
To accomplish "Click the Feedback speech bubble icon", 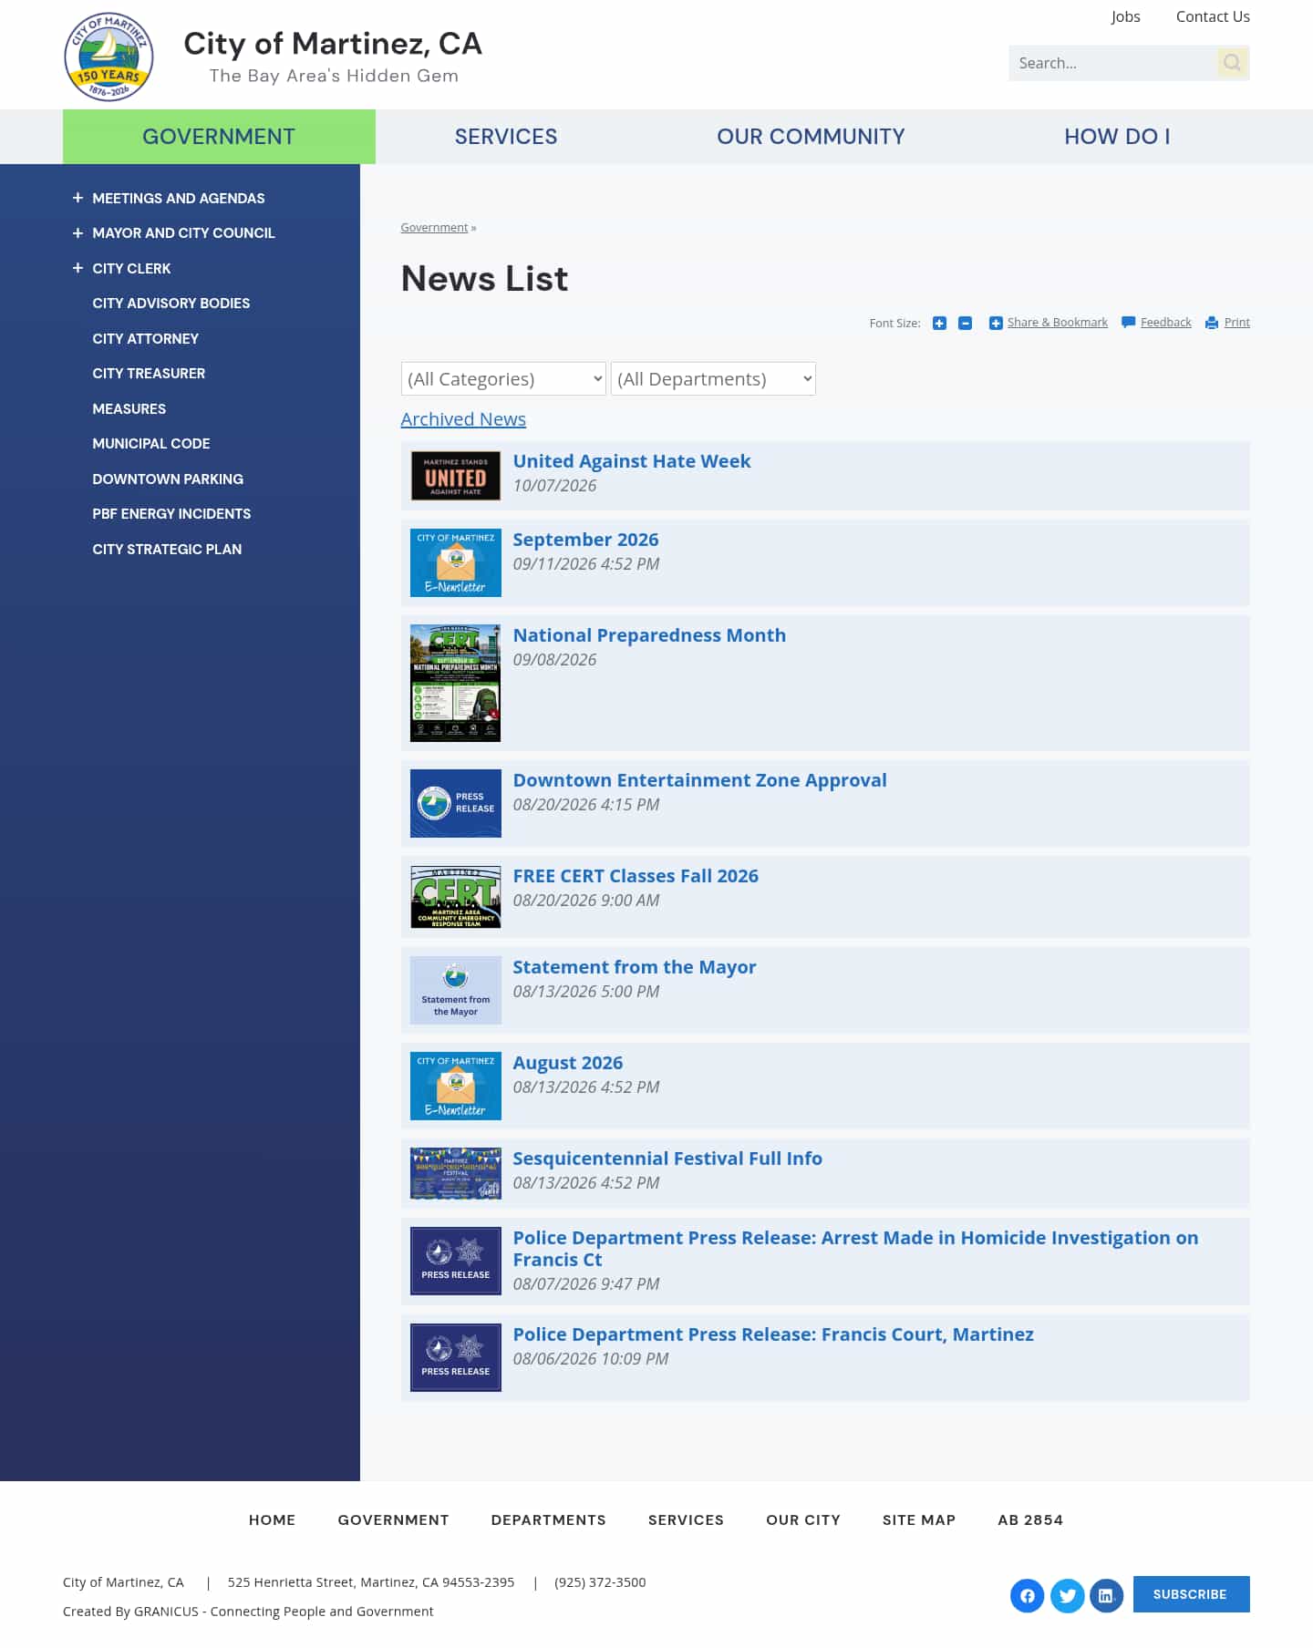I will pos(1129,323).
